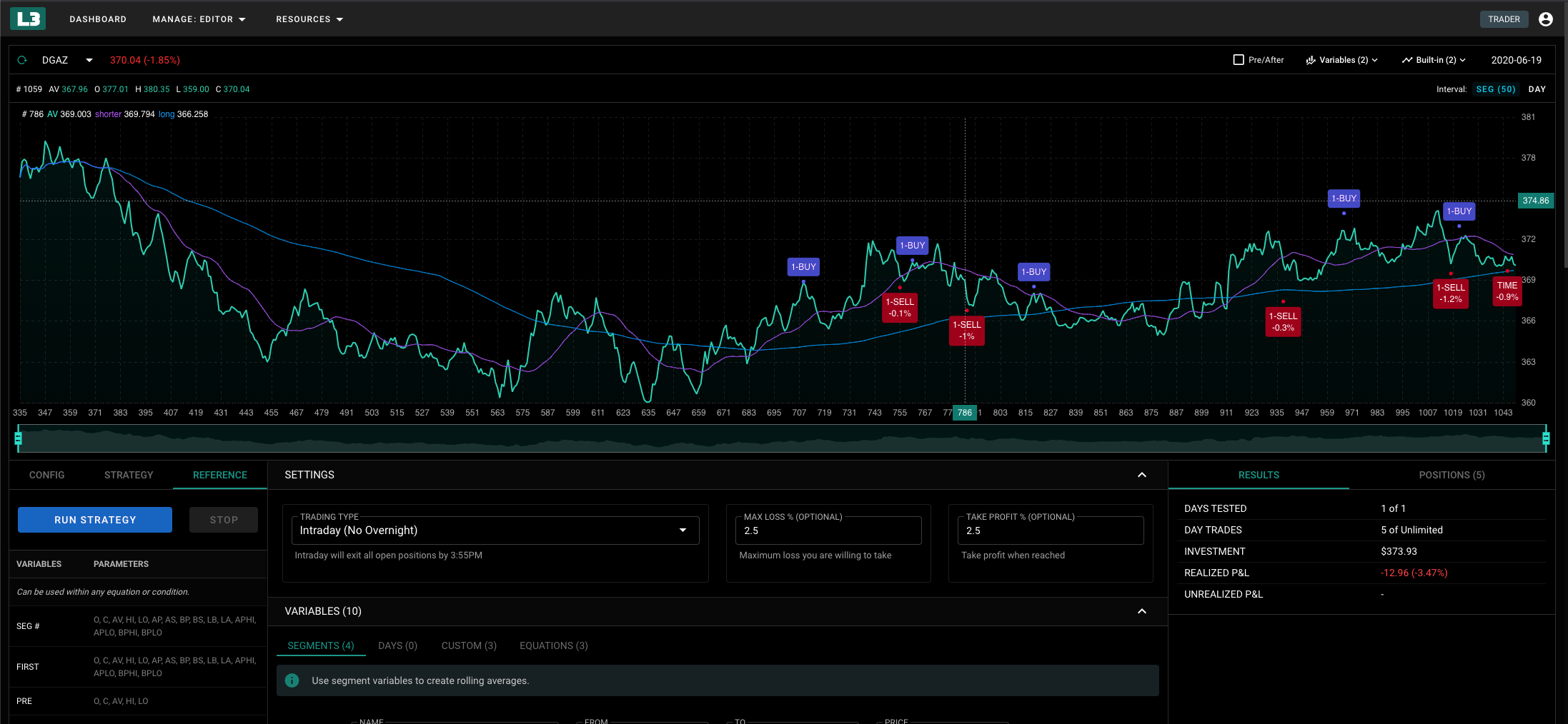The height and width of the screenshot is (724, 1568).
Task: Enable the Pre/After checkbox
Action: (1239, 59)
